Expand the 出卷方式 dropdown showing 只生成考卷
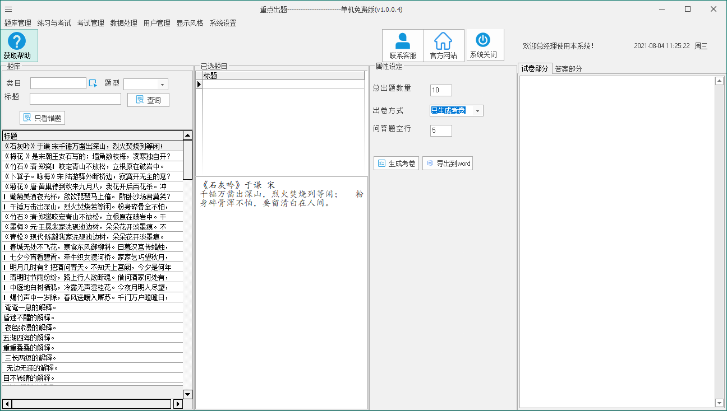The width and height of the screenshot is (727, 411). (478, 110)
